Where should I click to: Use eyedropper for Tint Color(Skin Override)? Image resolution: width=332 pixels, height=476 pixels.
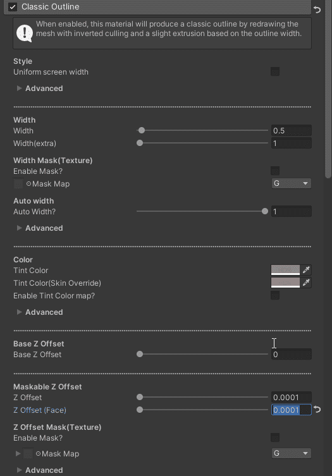pyautogui.click(x=306, y=283)
